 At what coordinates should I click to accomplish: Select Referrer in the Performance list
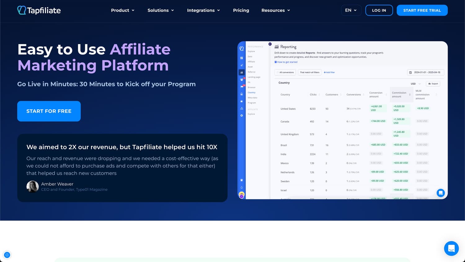[x=251, y=72]
